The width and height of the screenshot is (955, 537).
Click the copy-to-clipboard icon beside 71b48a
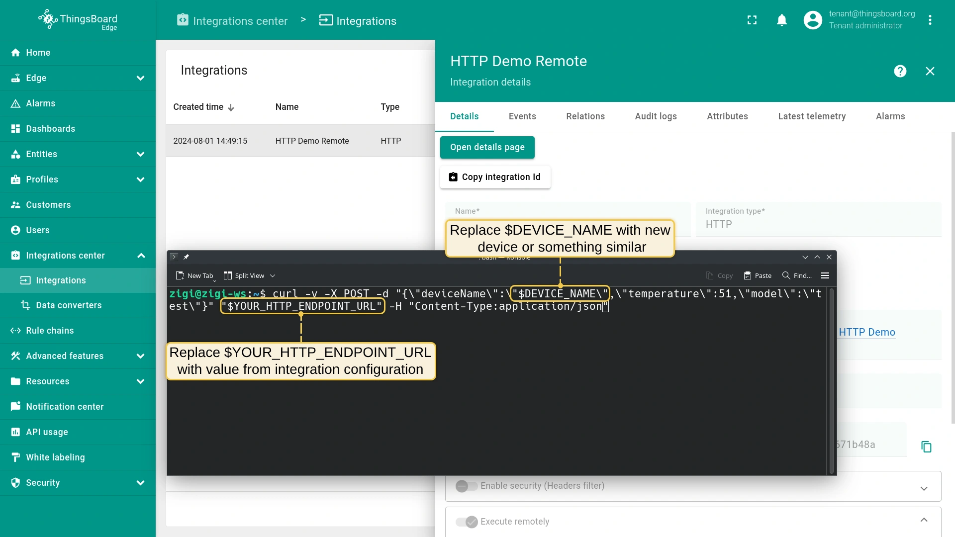926,447
